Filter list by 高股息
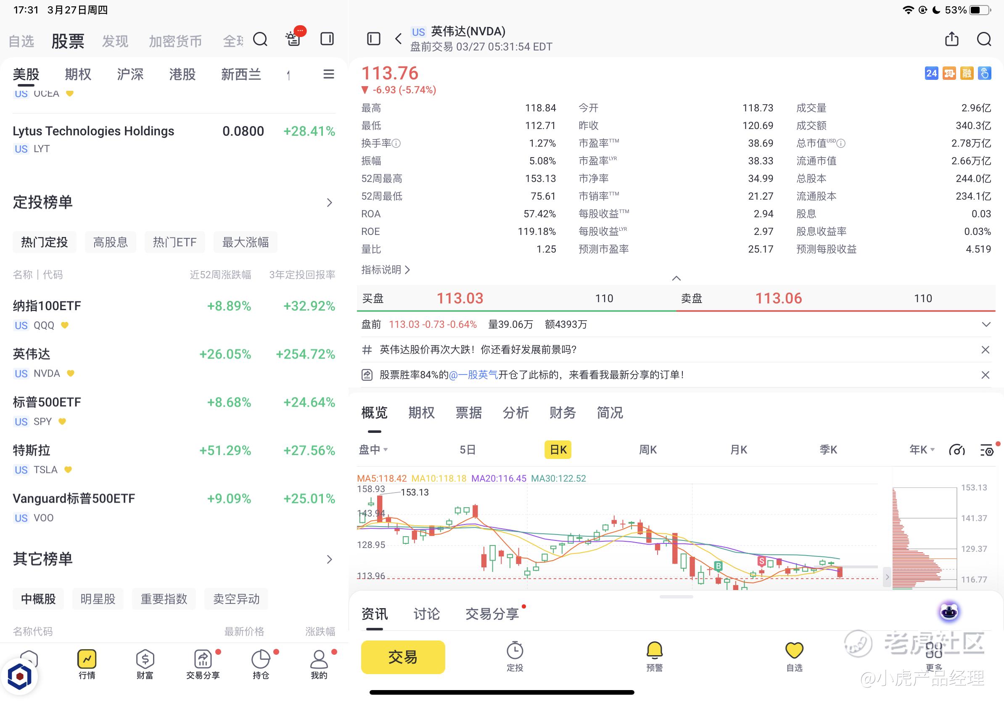 pyautogui.click(x=110, y=242)
